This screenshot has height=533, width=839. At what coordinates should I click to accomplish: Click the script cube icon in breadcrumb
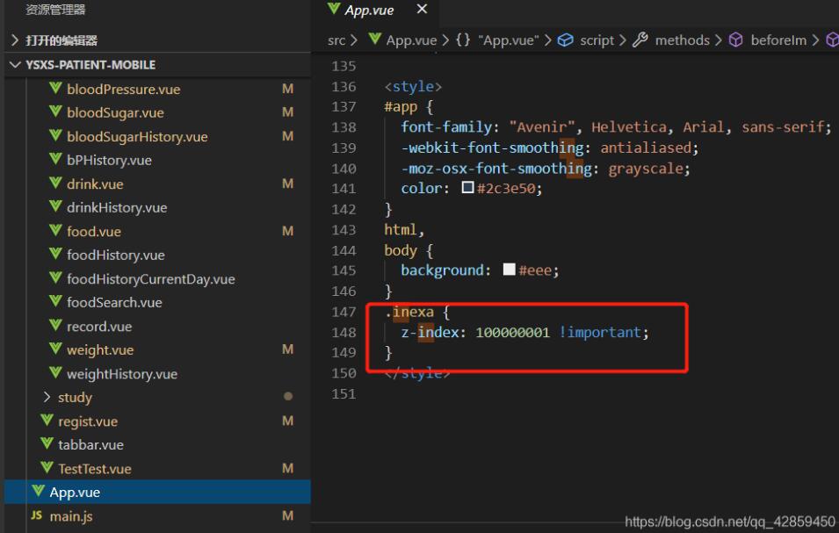click(566, 40)
